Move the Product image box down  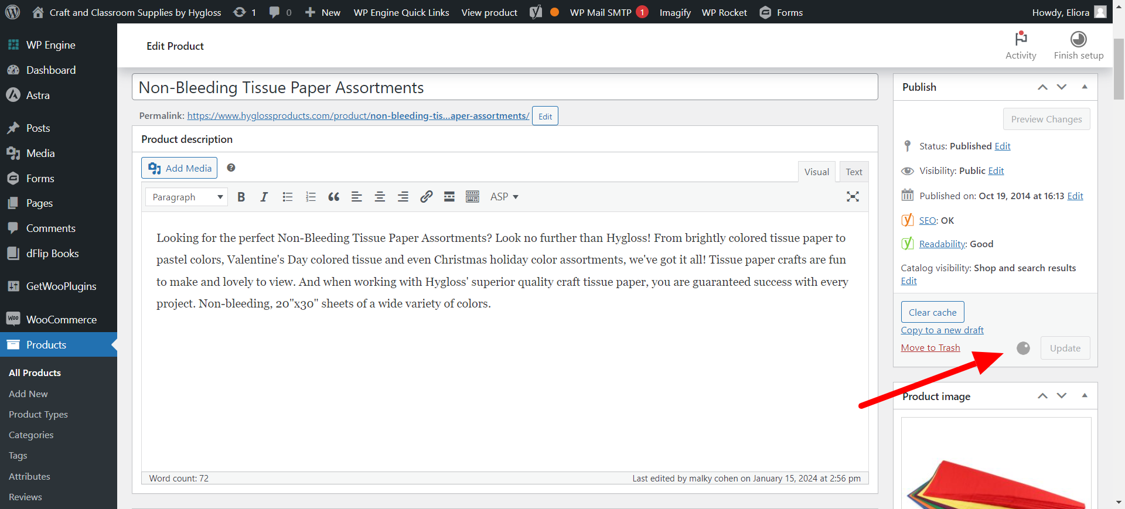[1062, 396]
